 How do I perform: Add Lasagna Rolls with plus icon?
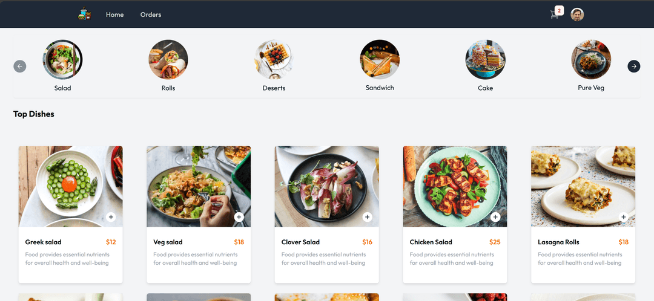coord(624,217)
